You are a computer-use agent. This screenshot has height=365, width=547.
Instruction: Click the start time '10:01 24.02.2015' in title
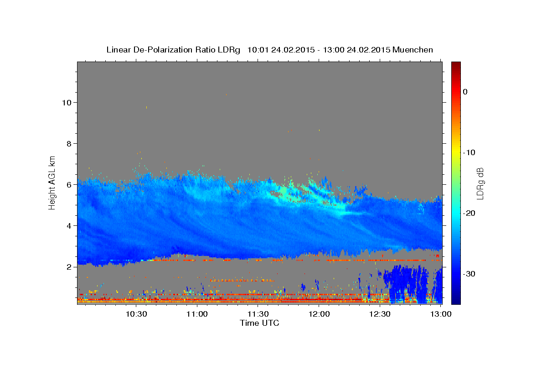pyautogui.click(x=281, y=50)
